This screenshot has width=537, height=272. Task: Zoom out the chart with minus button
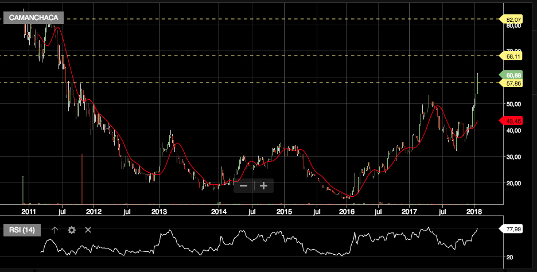pyautogui.click(x=243, y=185)
